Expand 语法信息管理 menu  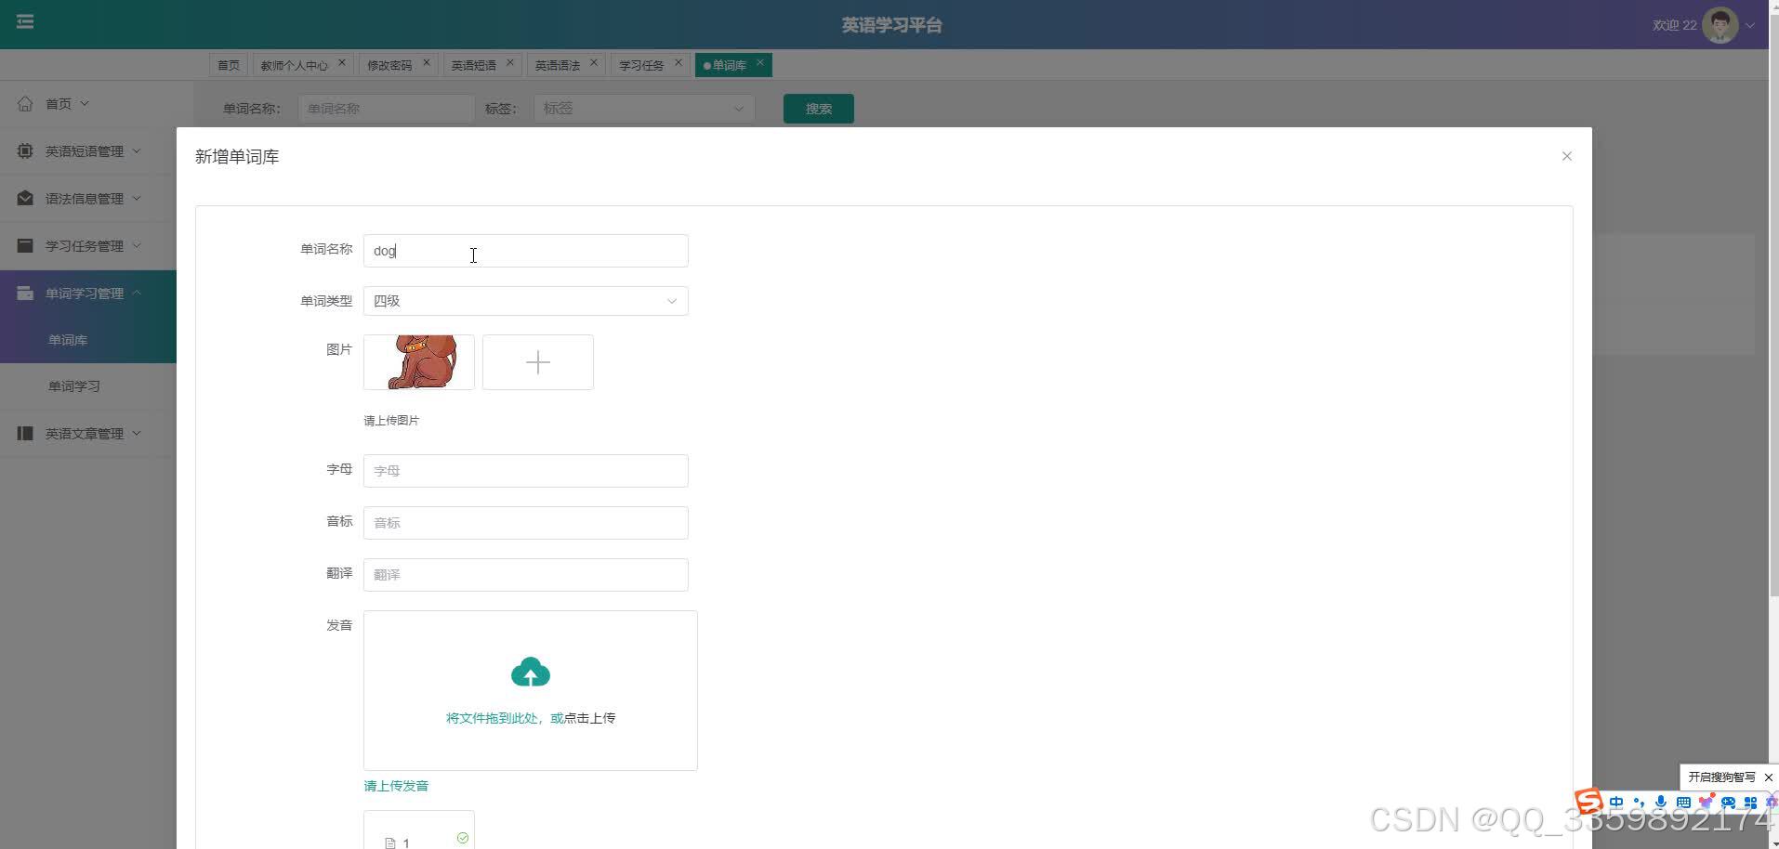137,198
